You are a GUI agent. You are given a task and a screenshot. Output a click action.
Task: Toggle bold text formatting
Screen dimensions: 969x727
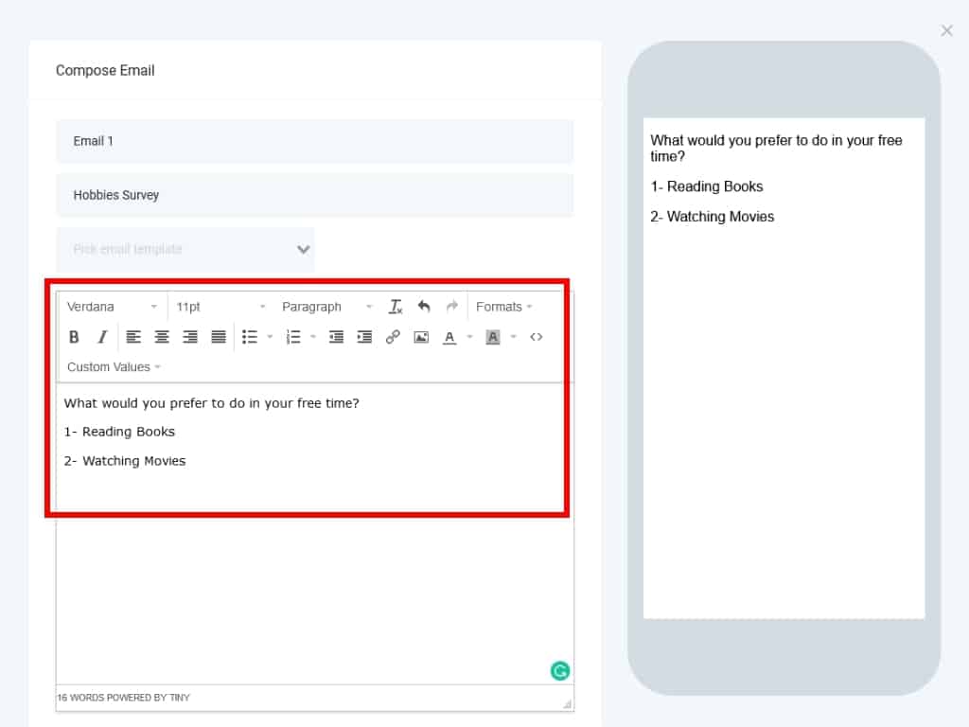(x=74, y=337)
